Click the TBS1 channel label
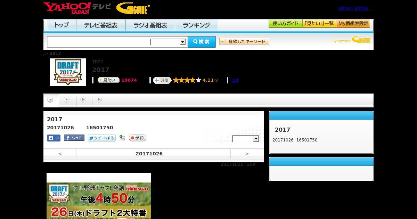This screenshot has width=417, height=219. (98, 62)
